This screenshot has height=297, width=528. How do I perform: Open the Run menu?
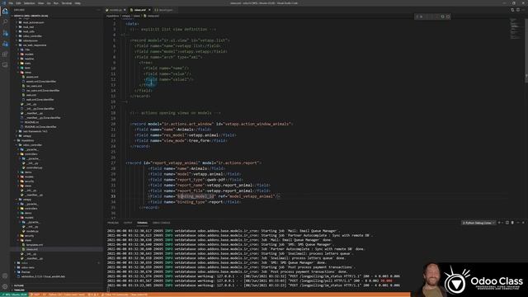point(56,3)
